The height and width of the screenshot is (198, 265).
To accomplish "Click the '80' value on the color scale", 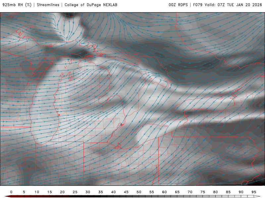I will pos(216,192).
